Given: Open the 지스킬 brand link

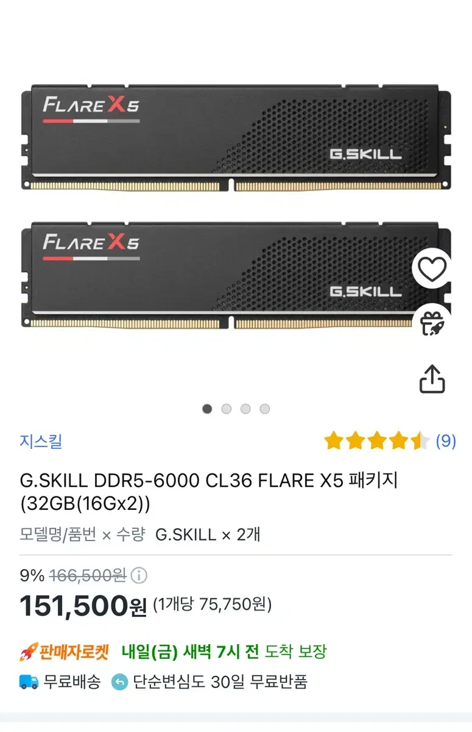Looking at the screenshot, I should pyautogui.click(x=41, y=441).
